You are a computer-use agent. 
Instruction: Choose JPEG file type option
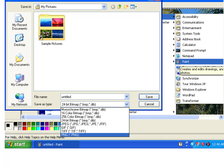(x=95, y=124)
